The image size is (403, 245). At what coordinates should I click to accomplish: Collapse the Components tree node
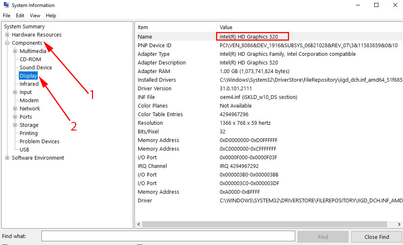(7, 43)
